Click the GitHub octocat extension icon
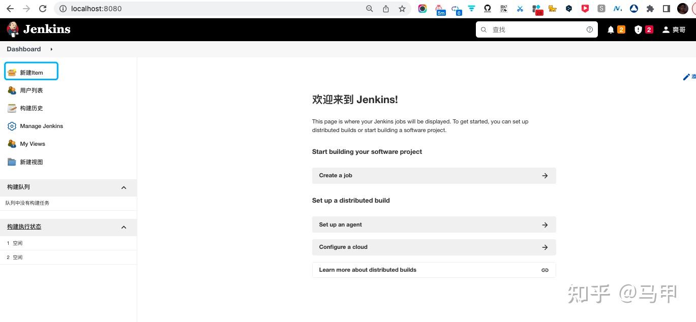Viewport: 696px width, 322px height. (488, 9)
